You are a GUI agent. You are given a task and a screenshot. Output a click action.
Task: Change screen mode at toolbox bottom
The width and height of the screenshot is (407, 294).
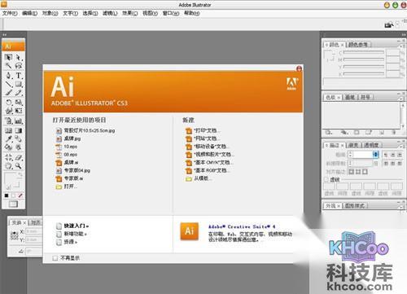13,204
